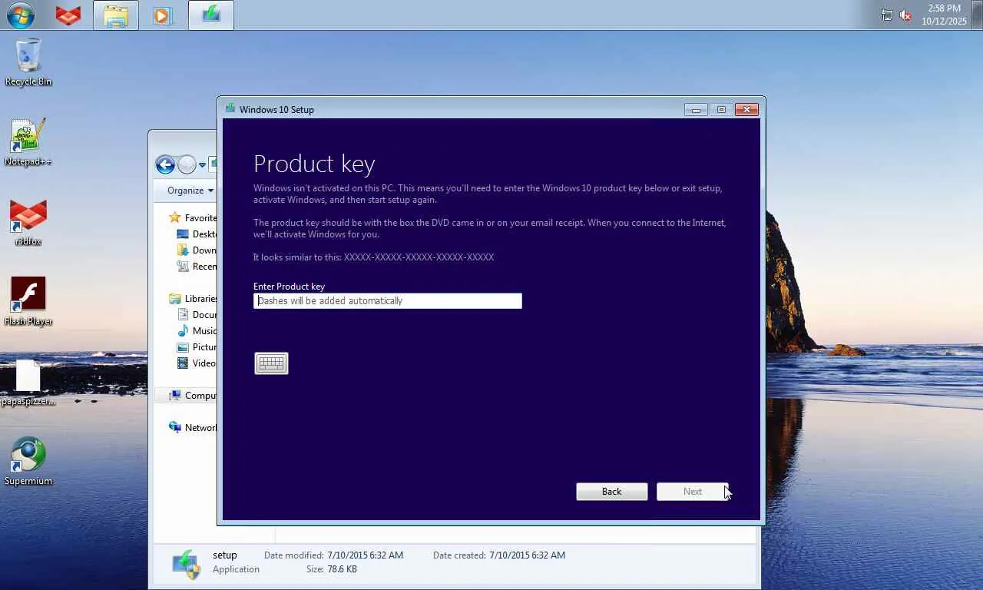Show the clock and date flyout
Image resolution: width=983 pixels, height=590 pixels.
(944, 15)
